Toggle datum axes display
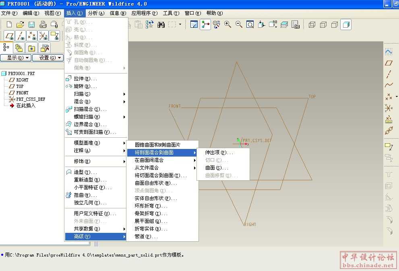Screen dimensions: 399x271 tap(21, 36)
